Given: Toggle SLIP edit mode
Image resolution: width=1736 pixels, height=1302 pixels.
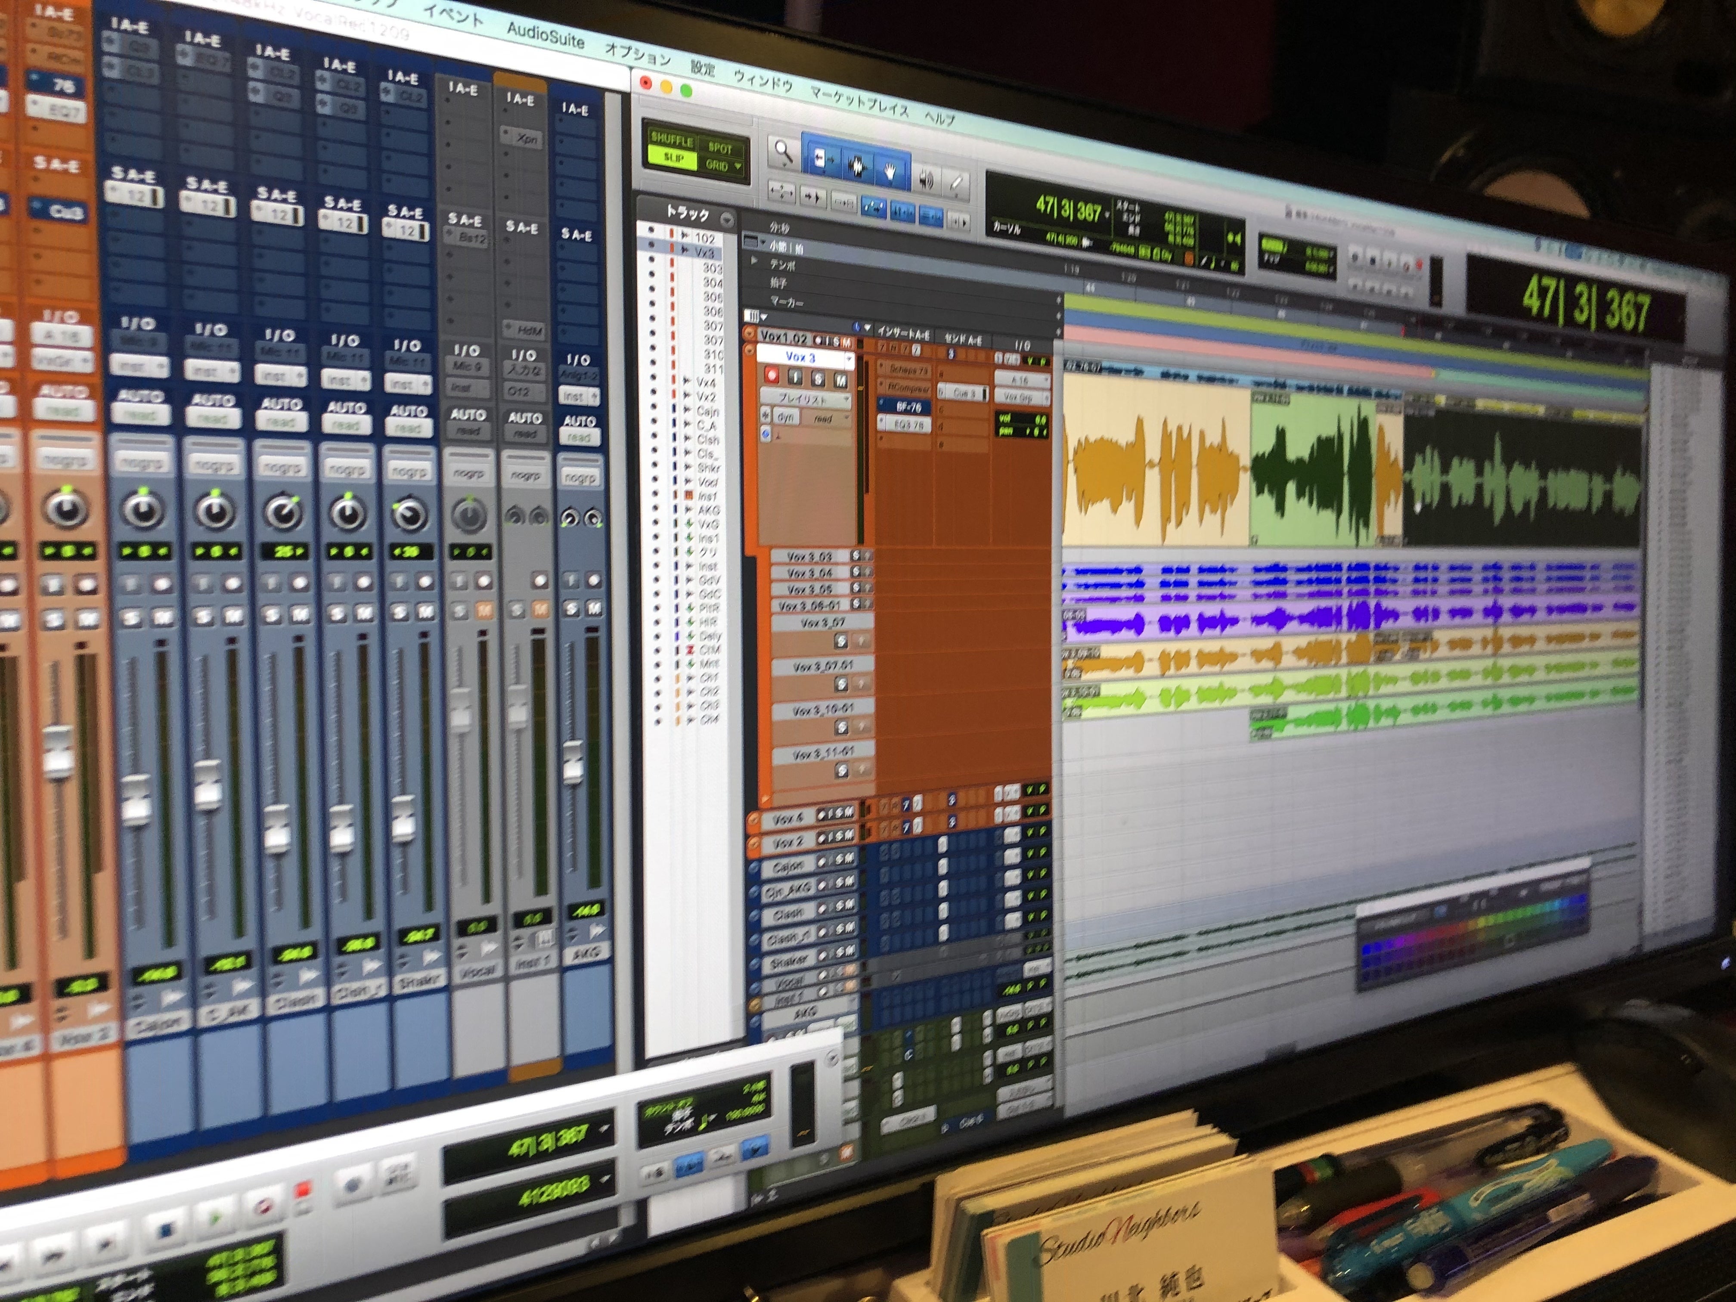Looking at the screenshot, I should click(673, 157).
